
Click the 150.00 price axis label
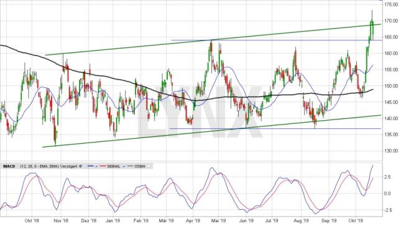point(391,86)
